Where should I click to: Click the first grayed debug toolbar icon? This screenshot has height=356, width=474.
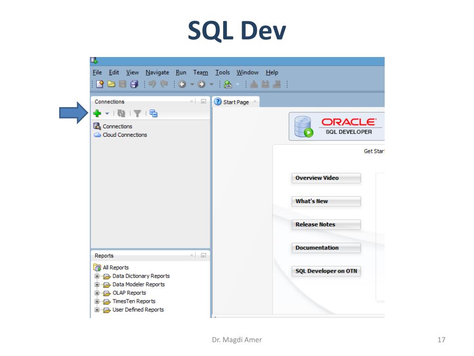(x=254, y=84)
